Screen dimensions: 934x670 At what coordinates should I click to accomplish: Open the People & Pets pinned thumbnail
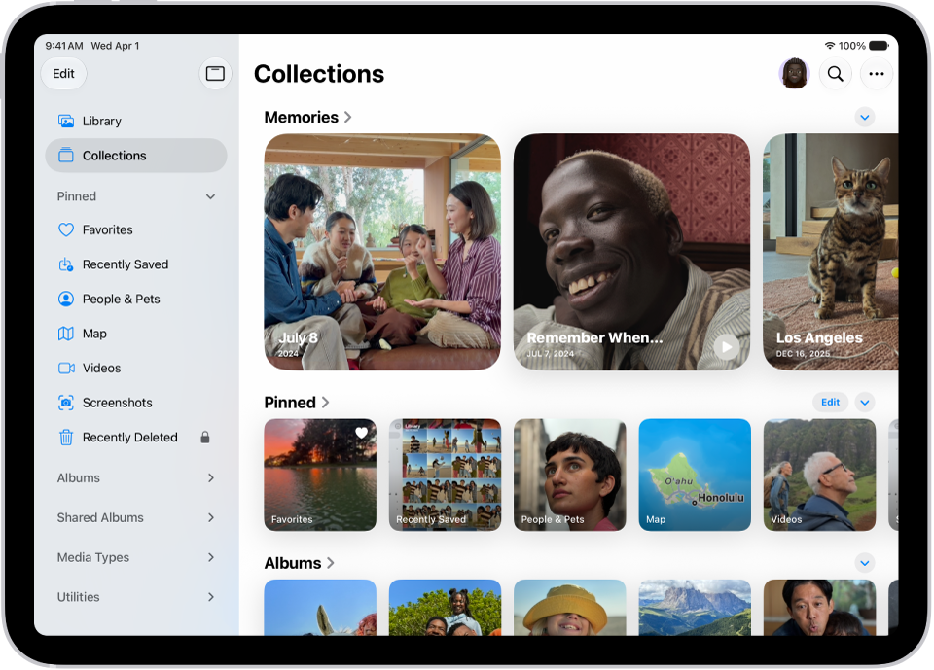570,475
